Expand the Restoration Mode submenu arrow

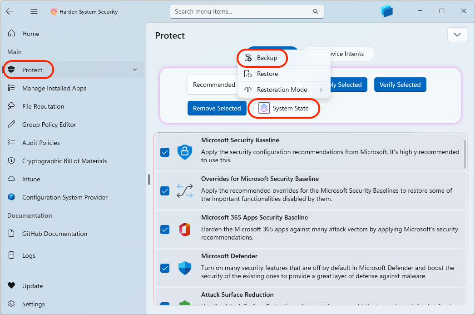coord(321,90)
